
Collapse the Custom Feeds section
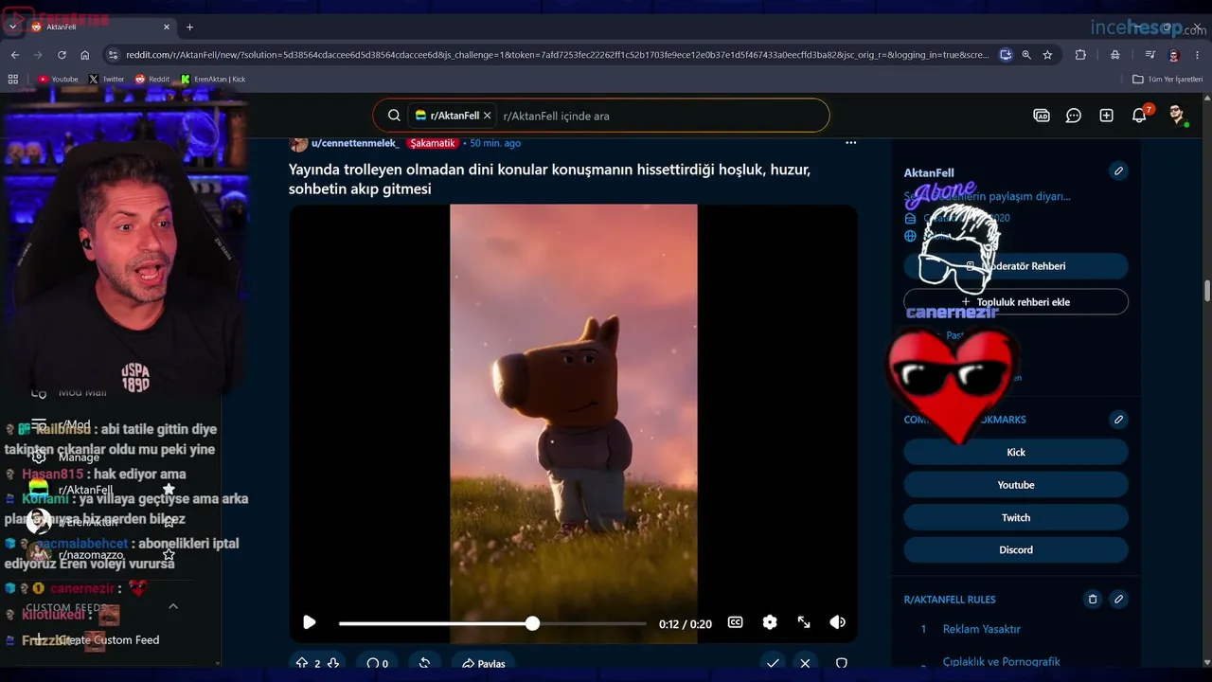point(173,606)
